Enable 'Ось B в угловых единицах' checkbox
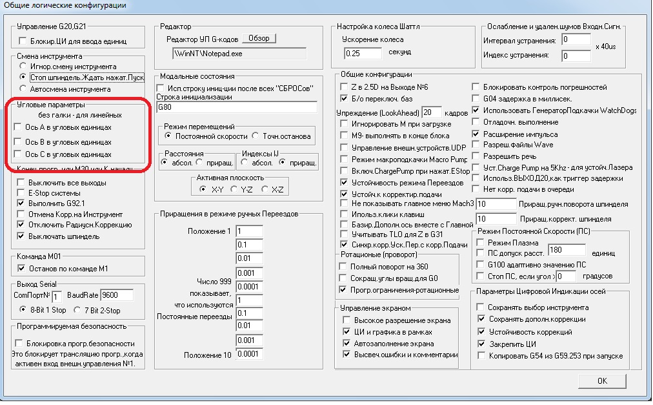Image resolution: width=653 pixels, height=405 pixels. (x=17, y=141)
